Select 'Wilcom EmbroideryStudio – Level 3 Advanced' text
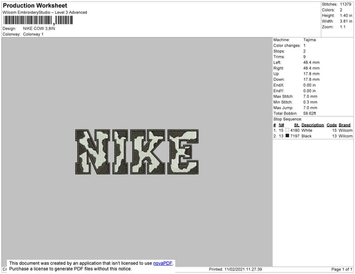355x274 pixels. tap(45, 12)
